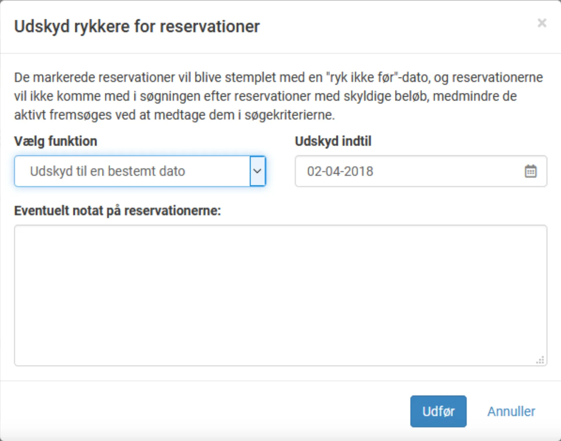Screen dimensions: 561x441
Task: Click the Vælg funktion label
Action: 55,141
